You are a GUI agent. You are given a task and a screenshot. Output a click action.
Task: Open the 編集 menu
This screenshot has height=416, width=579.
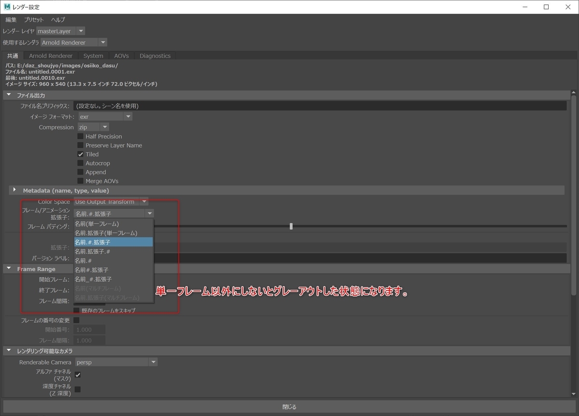coord(11,20)
